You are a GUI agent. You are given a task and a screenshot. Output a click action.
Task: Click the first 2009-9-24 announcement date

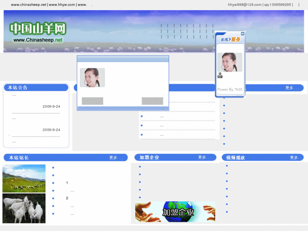[51, 106]
